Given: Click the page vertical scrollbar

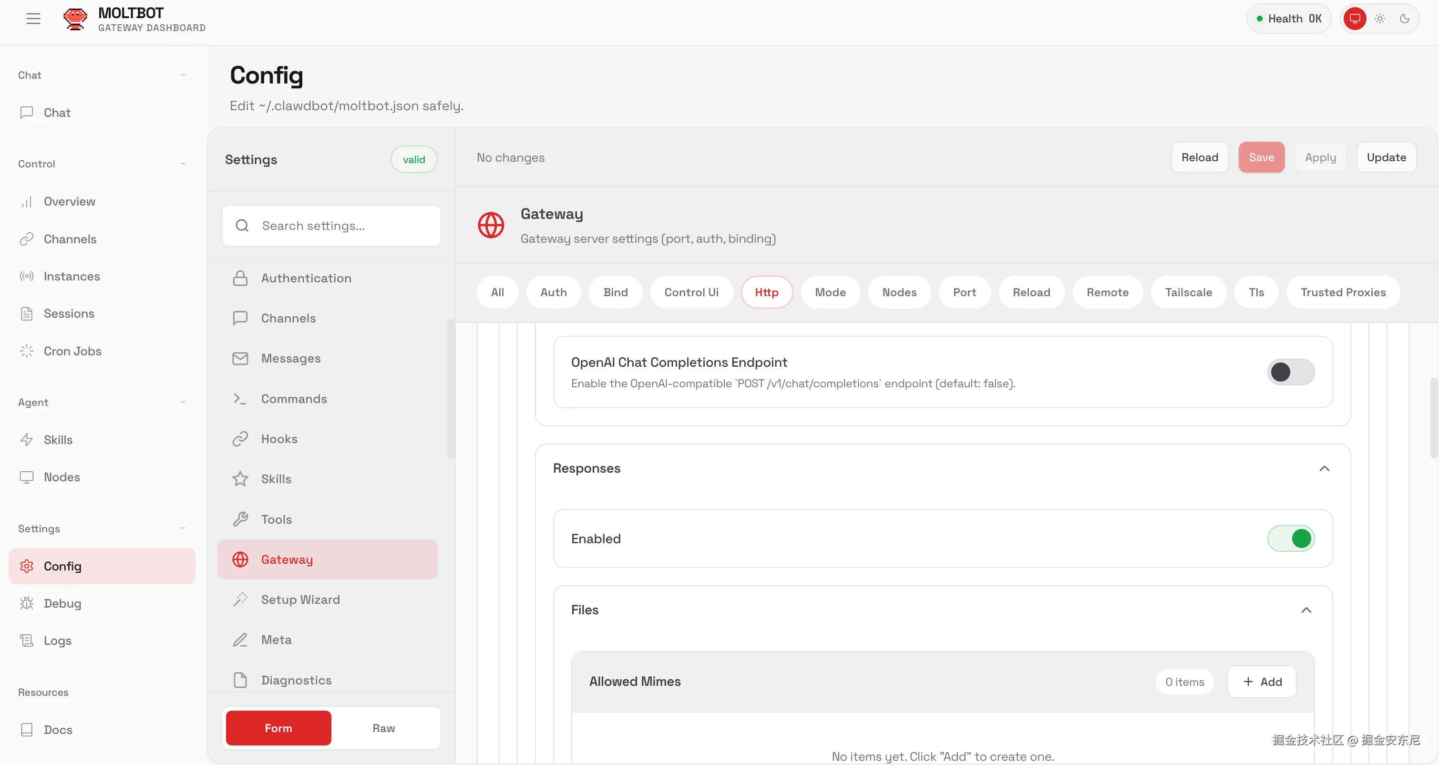Looking at the screenshot, I should (1433, 417).
